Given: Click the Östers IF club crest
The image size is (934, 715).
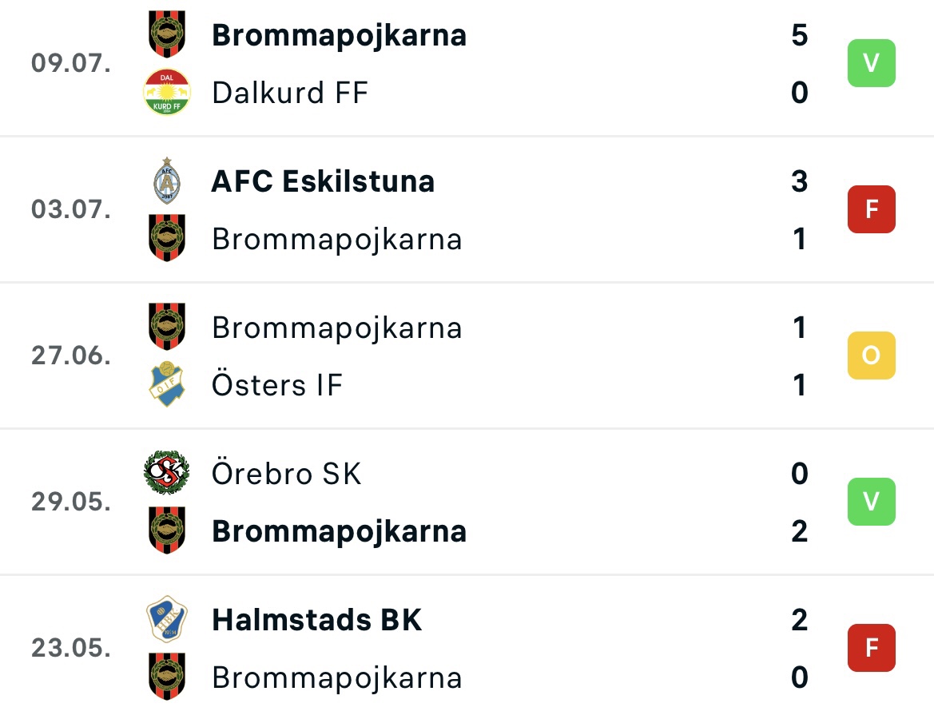Looking at the screenshot, I should pyautogui.click(x=167, y=384).
